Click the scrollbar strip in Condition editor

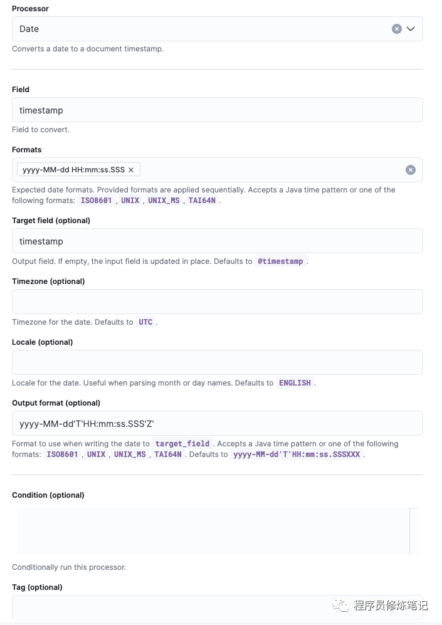click(414, 531)
